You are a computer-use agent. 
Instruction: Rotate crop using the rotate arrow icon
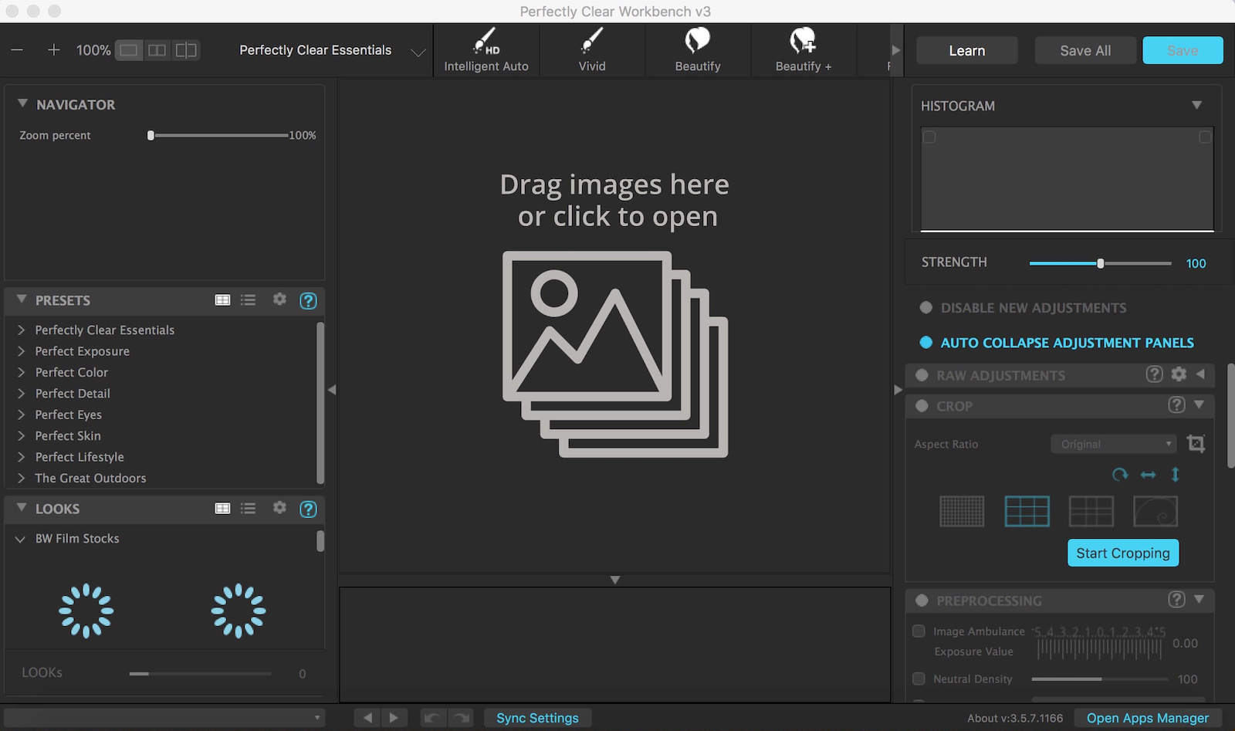pos(1120,474)
